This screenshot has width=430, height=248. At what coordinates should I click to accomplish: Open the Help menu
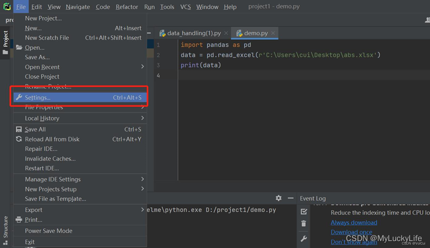pyautogui.click(x=230, y=6)
